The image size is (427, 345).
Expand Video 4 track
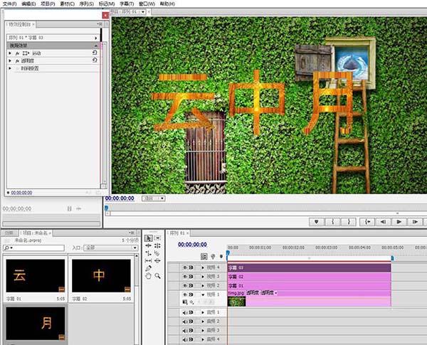click(x=203, y=267)
